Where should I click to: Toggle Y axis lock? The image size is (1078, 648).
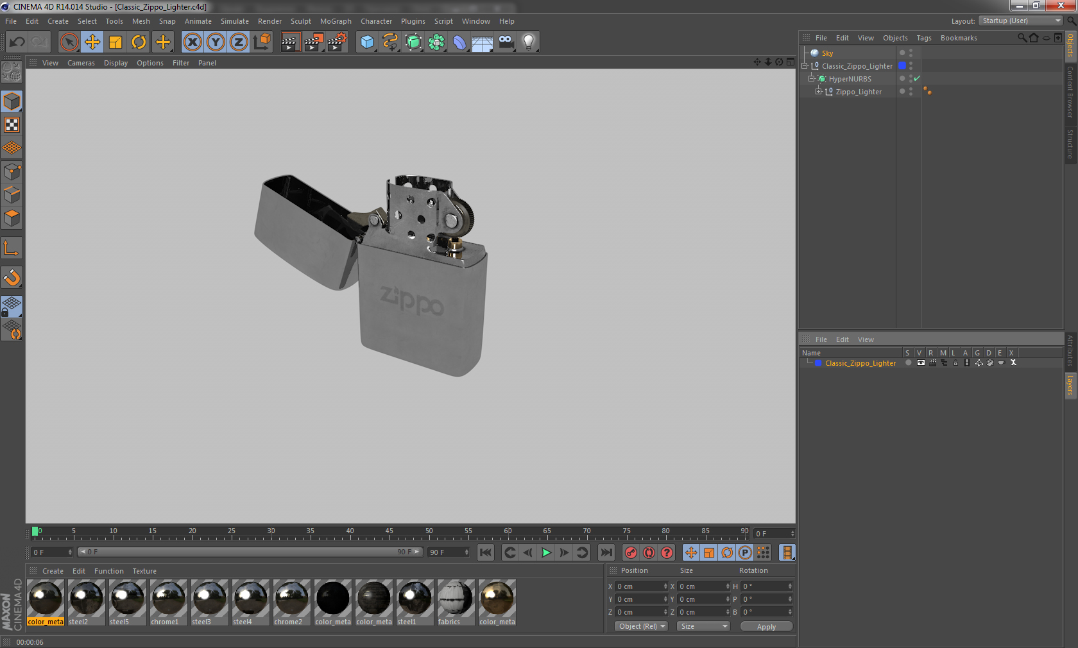pyautogui.click(x=216, y=42)
